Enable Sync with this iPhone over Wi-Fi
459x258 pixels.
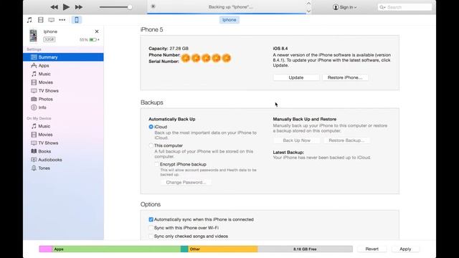151,228
